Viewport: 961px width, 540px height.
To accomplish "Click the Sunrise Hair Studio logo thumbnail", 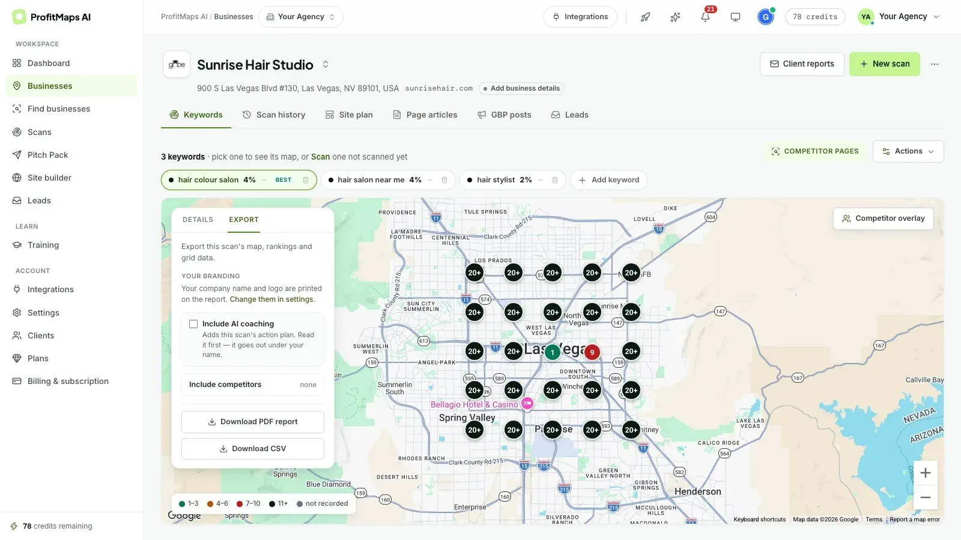I will point(177,64).
